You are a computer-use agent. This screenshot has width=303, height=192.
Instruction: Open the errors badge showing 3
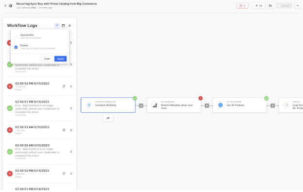[x=242, y=6]
